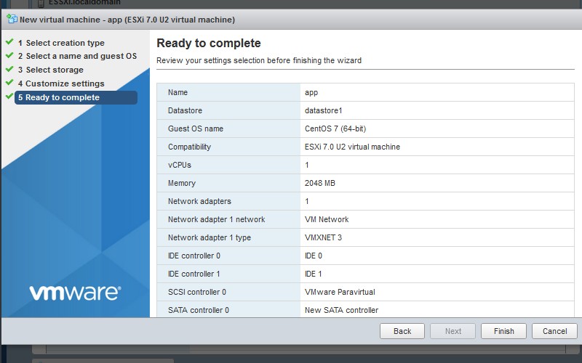The height and width of the screenshot is (363, 582).
Task: Click the 'Network adapters' label
Action: [x=199, y=201]
